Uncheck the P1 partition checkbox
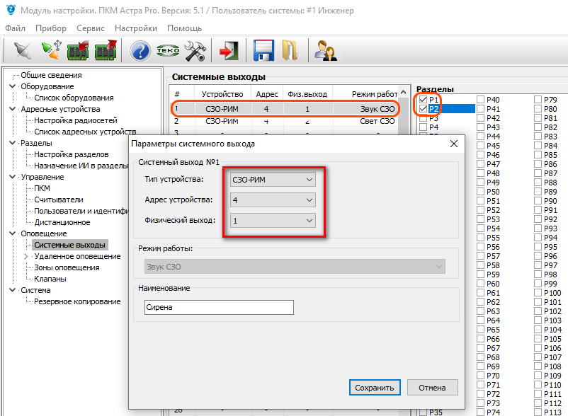This screenshot has height=416, width=568. coord(423,100)
